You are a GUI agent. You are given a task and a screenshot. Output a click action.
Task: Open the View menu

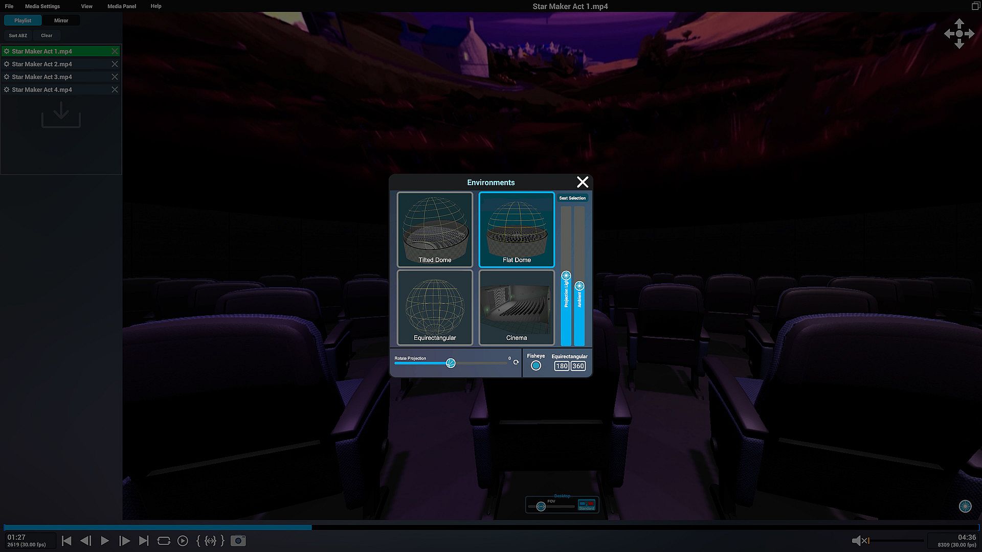pyautogui.click(x=86, y=6)
